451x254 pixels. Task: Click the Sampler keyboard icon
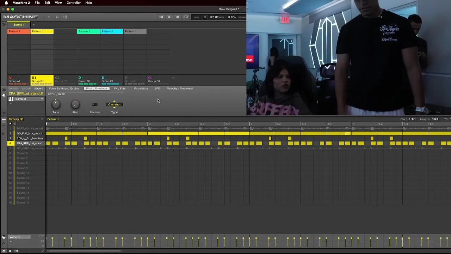point(11,99)
